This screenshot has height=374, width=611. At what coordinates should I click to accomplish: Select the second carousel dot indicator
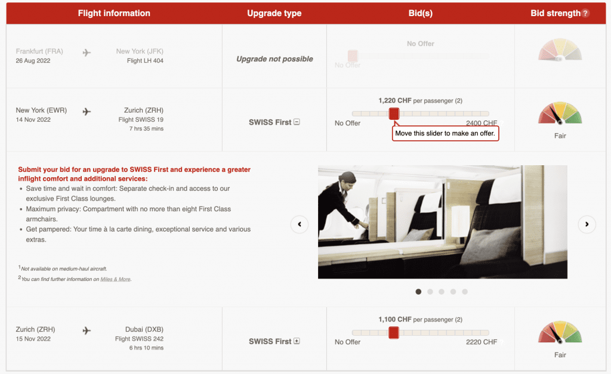tap(430, 292)
